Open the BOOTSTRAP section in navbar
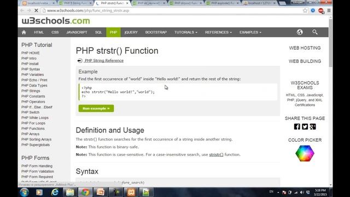Image resolution: width=350 pixels, height=197 pixels. [x=156, y=32]
